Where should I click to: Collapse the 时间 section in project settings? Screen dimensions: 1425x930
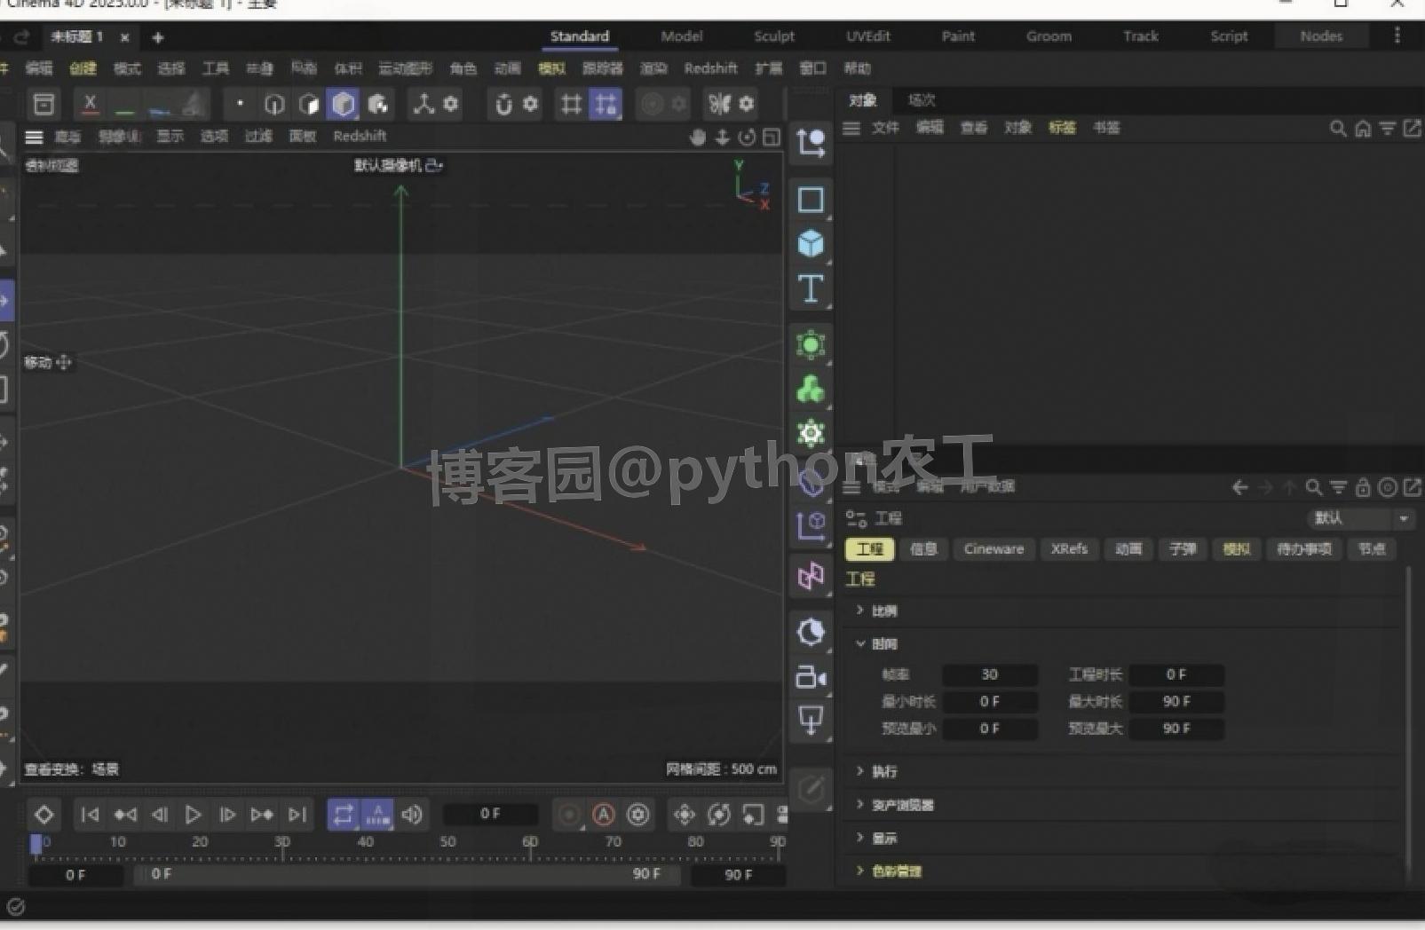click(859, 643)
